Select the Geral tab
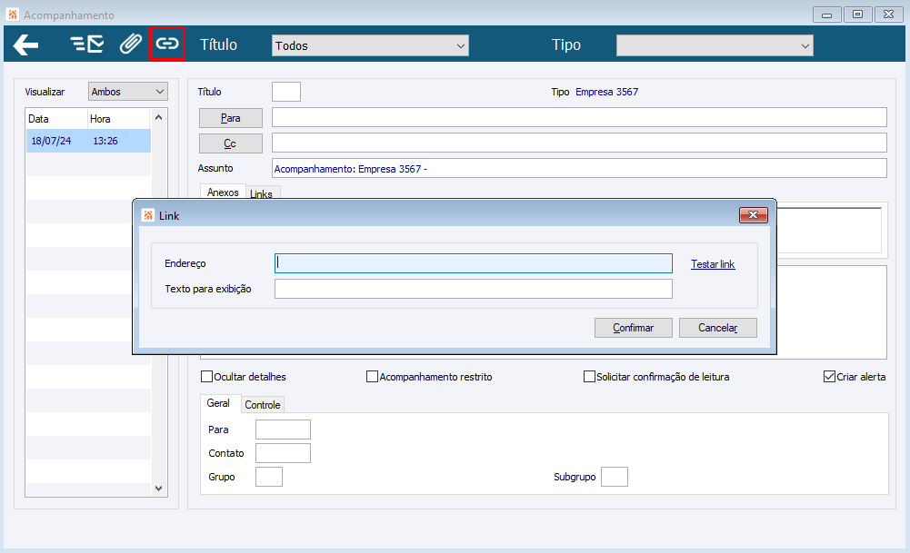Screen dimensions: 910x553 tap(218, 403)
